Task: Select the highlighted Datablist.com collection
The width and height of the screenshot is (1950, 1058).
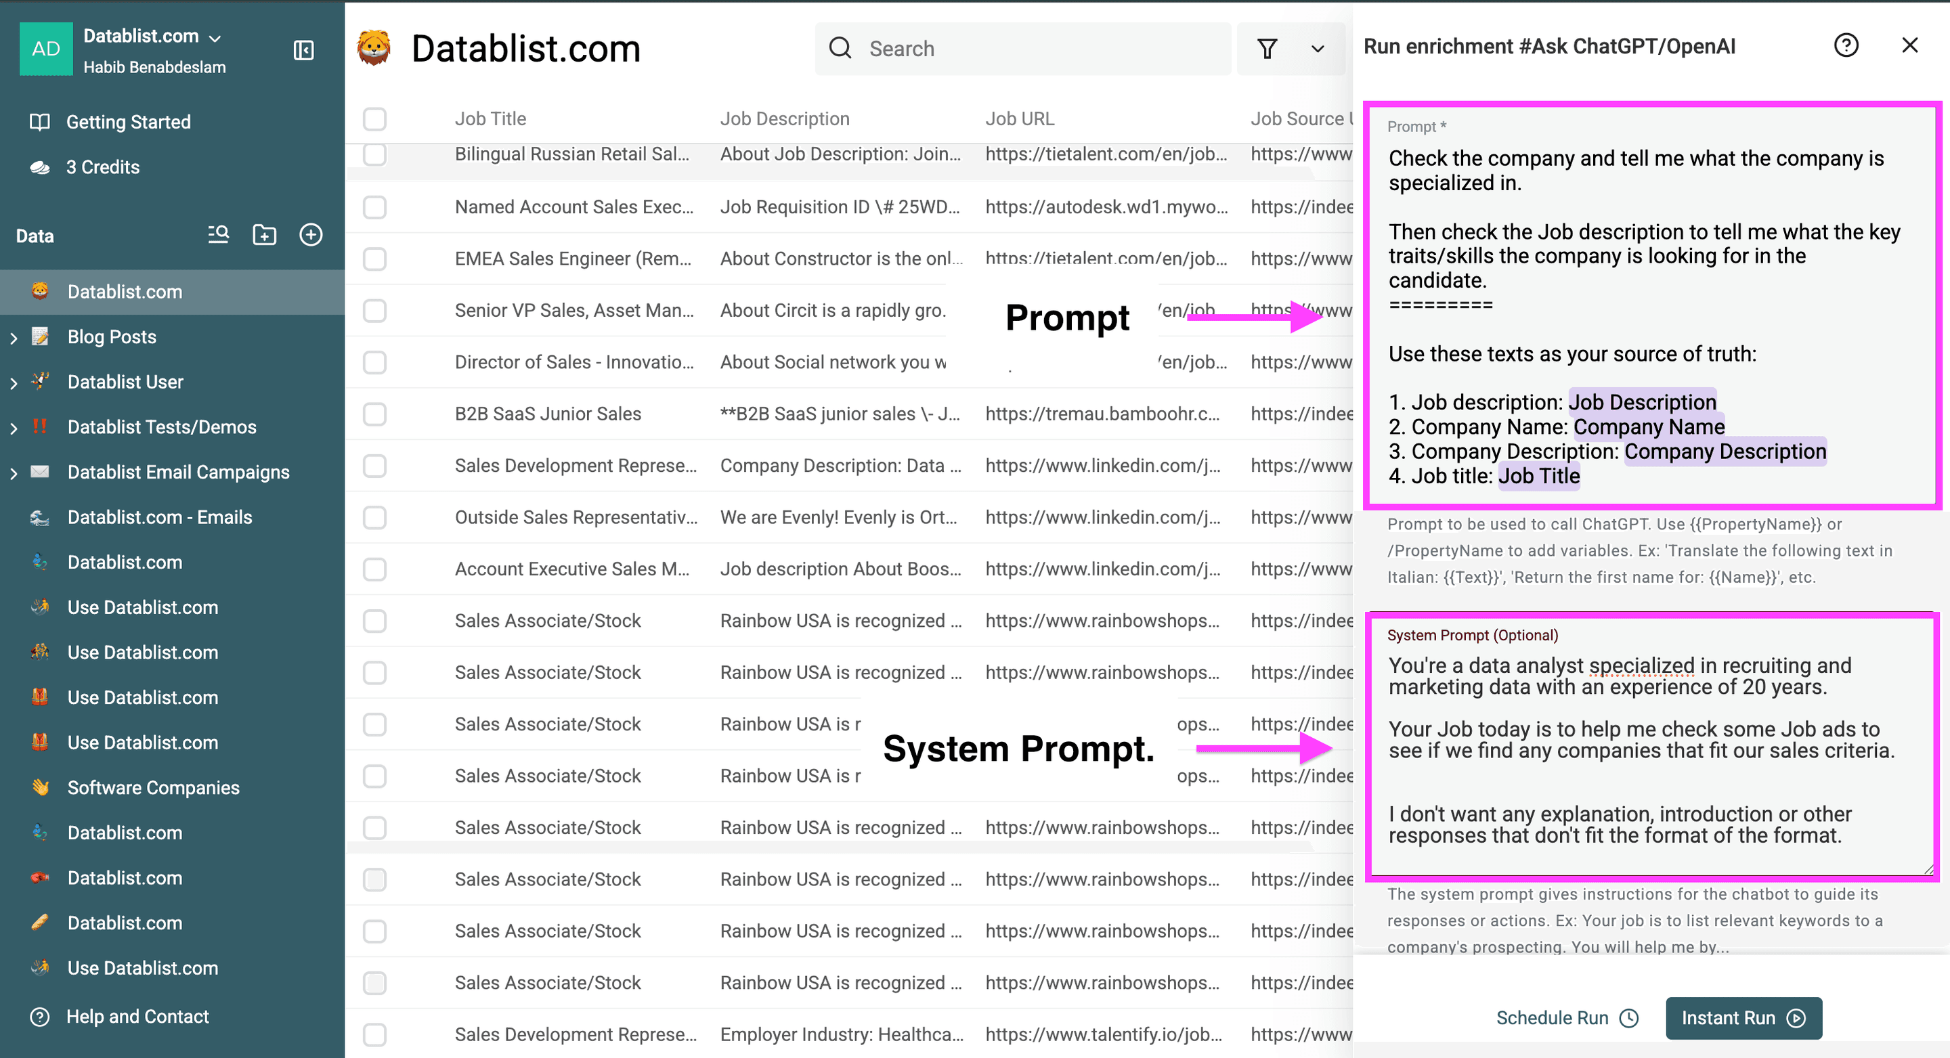Action: click(172, 291)
